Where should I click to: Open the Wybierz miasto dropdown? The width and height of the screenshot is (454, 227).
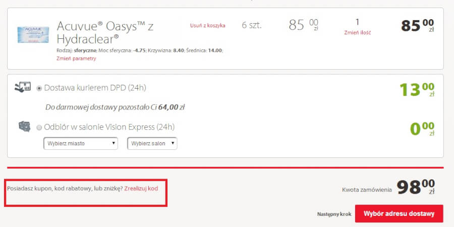pyautogui.click(x=81, y=143)
